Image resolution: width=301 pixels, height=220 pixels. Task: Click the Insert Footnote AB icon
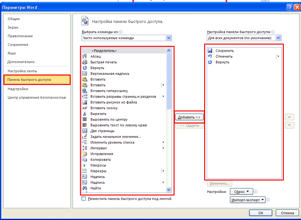pos(85,108)
